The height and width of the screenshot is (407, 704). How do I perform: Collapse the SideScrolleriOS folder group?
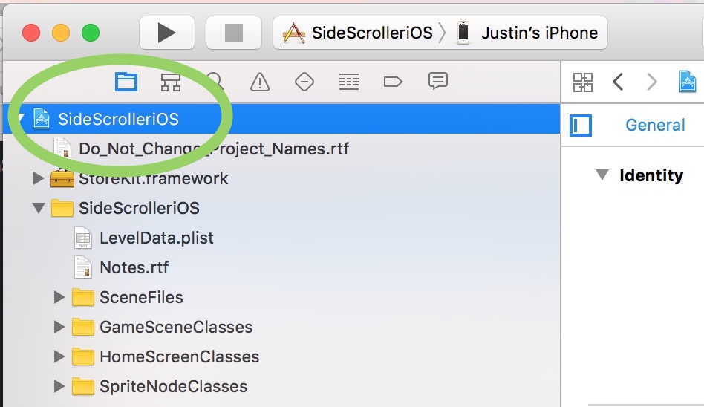coord(39,208)
